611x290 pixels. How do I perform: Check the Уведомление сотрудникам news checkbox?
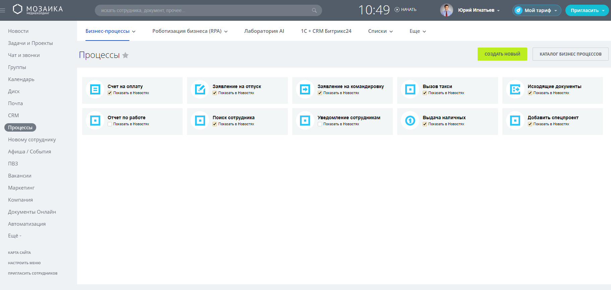pyautogui.click(x=320, y=124)
